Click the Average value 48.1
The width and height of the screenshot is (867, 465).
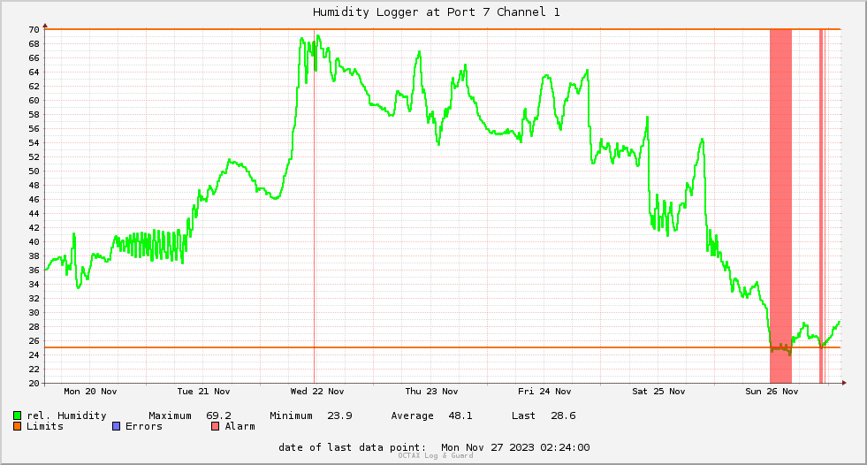pos(460,415)
